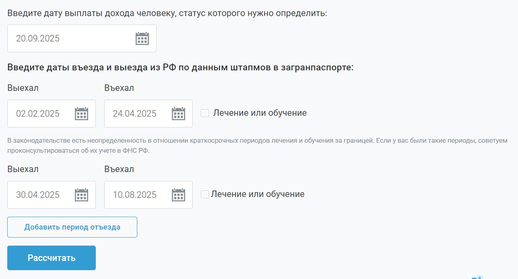Click 'Выехал' label above 02.02.2025
Image resolution: width=518 pixels, height=279 pixels.
pyautogui.click(x=23, y=88)
